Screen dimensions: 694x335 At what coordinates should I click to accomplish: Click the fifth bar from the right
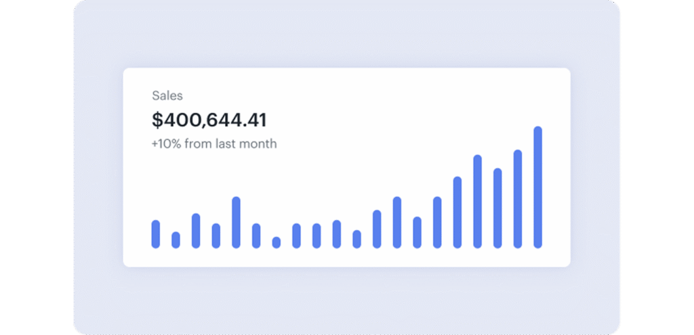[x=457, y=213]
